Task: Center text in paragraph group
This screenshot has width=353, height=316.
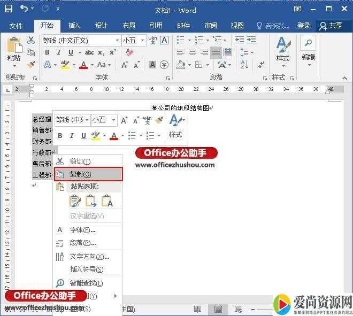Action: (x=192, y=52)
